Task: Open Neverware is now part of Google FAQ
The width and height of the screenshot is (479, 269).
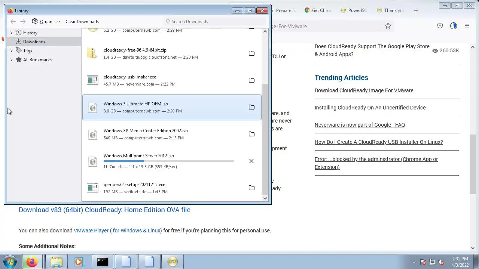Action: [360, 125]
